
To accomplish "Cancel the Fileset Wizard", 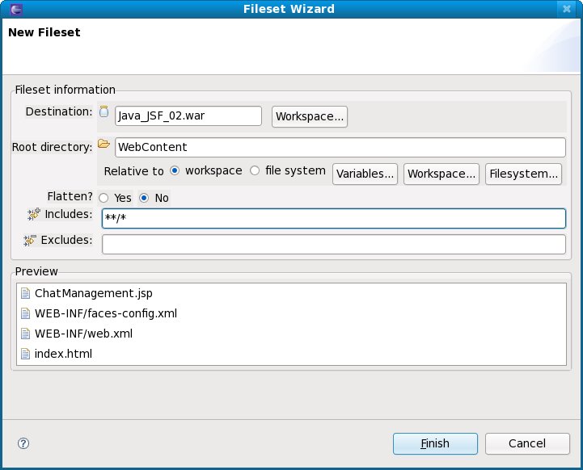I will coord(527,443).
